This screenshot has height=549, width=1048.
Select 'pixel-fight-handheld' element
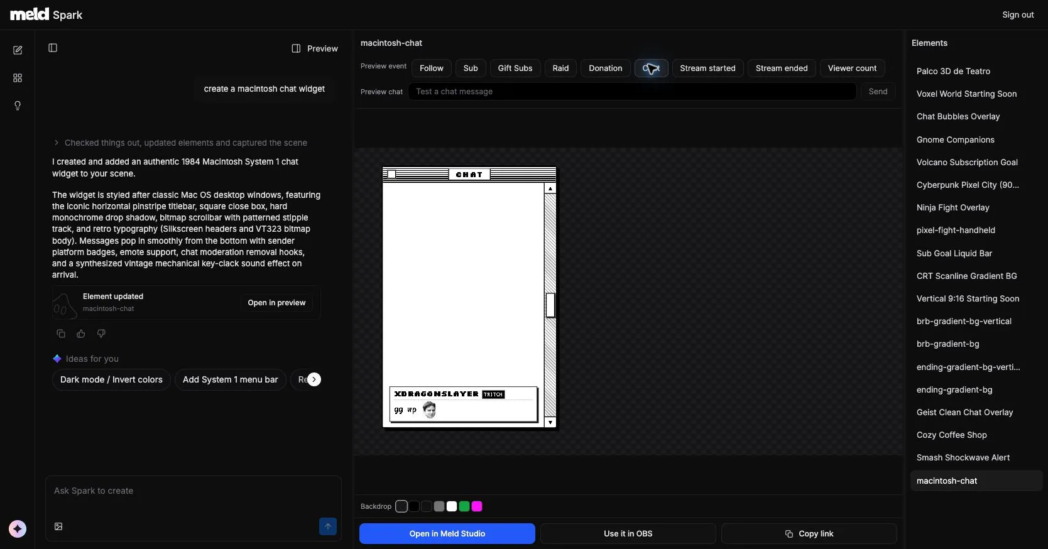(976, 230)
